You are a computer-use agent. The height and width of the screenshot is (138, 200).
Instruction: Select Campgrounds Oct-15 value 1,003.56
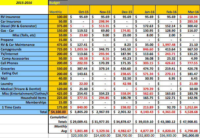coord(79,49)
